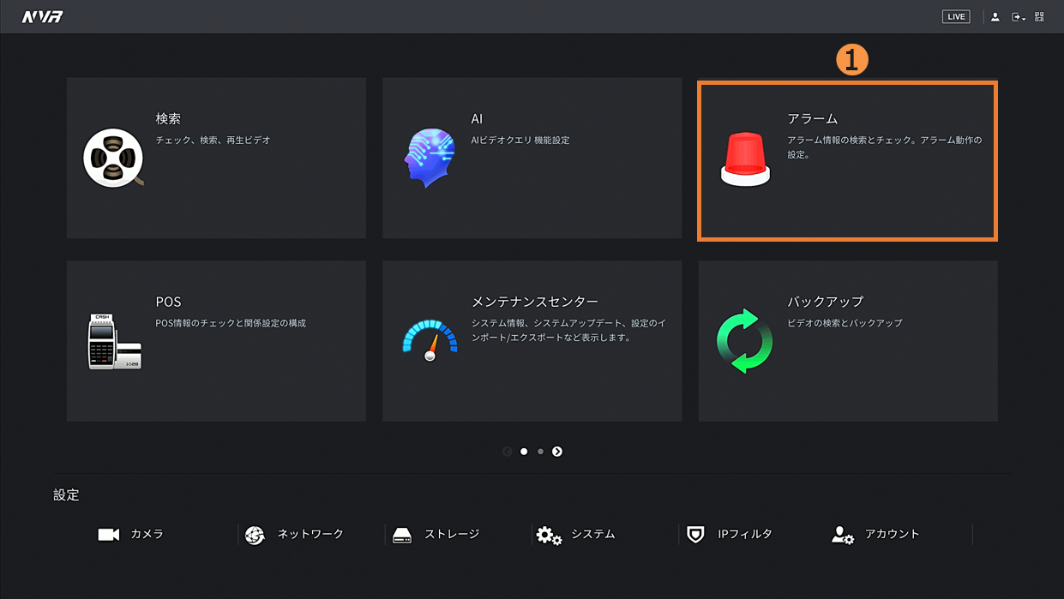Open アカウント settings
This screenshot has height=599, width=1064.
pyautogui.click(x=875, y=534)
